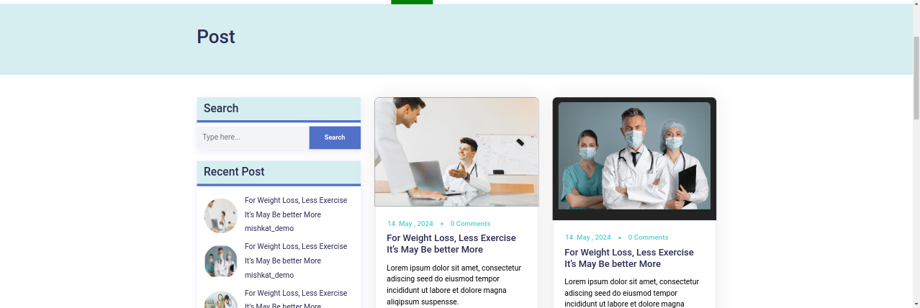Open masked doctors team post image
Viewport: 920px width, 308px height.
pos(634,159)
